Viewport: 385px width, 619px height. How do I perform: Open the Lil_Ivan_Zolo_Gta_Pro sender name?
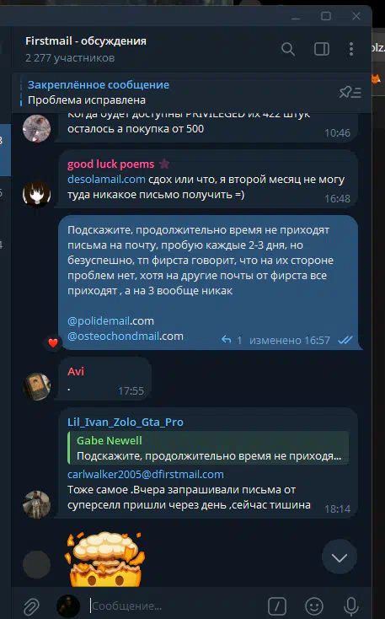click(x=126, y=422)
